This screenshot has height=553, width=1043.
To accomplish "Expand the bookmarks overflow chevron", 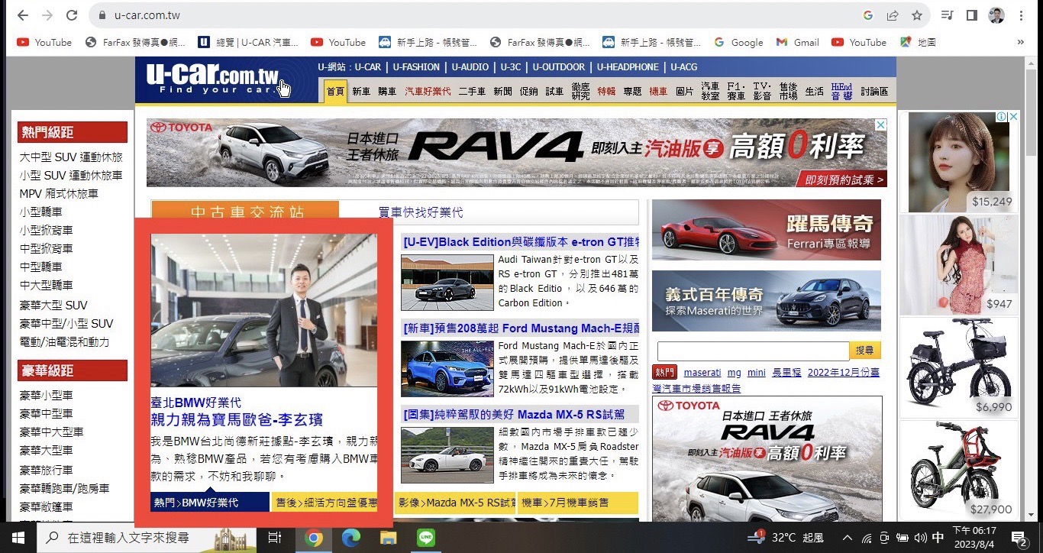I will point(1021,43).
